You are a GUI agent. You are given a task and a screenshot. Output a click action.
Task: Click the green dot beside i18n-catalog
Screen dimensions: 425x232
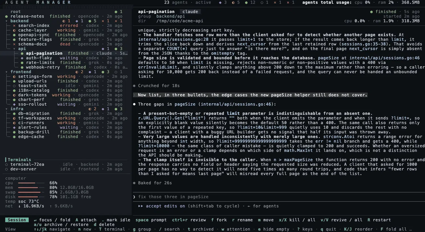[x=14, y=91]
